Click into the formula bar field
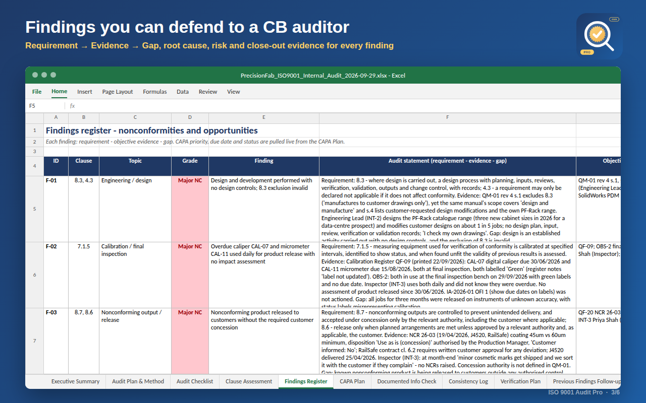The height and width of the screenshot is (403, 646). click(349, 106)
